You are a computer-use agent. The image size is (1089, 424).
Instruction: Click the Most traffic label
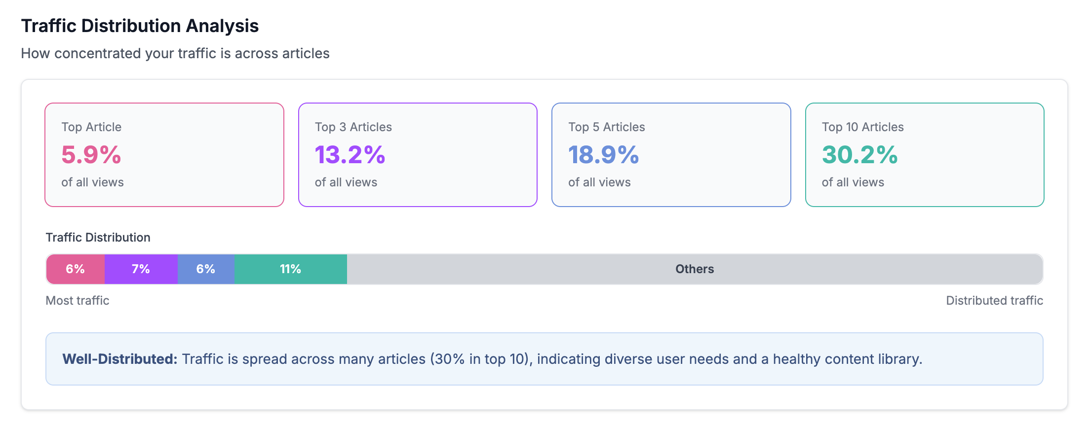[78, 301]
